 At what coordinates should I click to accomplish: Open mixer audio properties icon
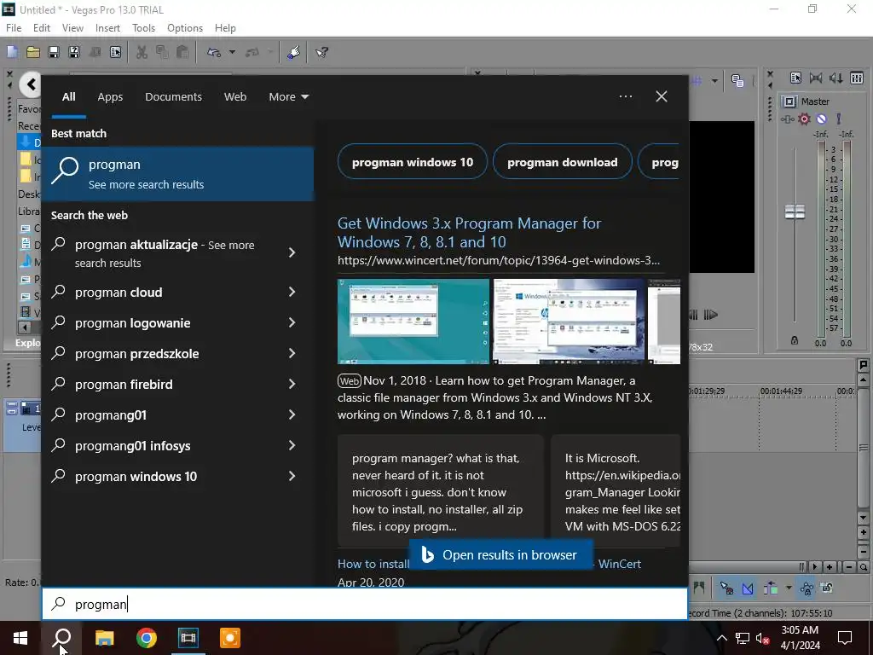point(795,78)
